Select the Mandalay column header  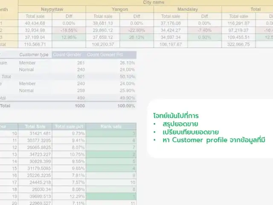click(x=187, y=9)
